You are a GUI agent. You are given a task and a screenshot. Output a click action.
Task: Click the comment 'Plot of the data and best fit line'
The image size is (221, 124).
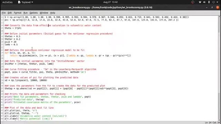29,108
